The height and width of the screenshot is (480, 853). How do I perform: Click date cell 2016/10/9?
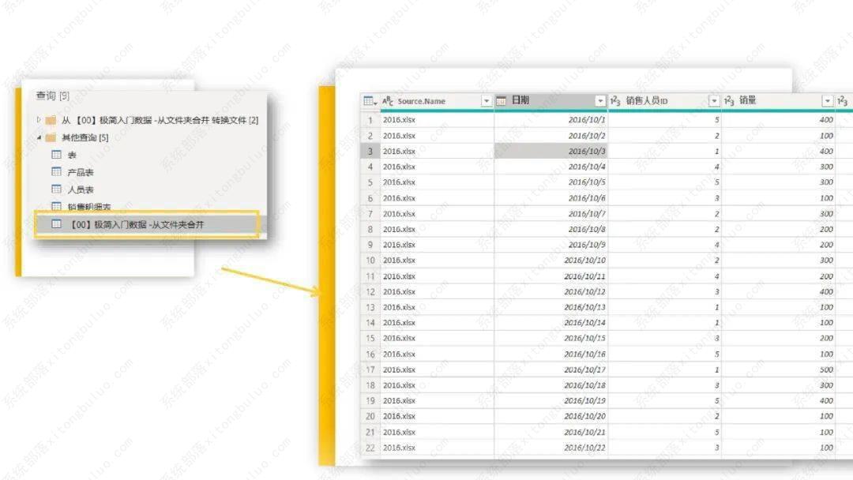click(551, 245)
